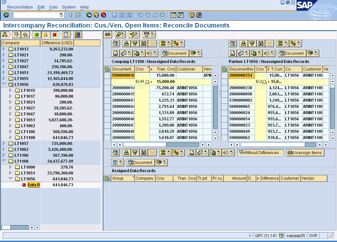Open the Goto menu

(x=53, y=7)
